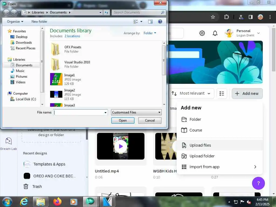The image size is (276, 207).
Task: Switch to list view icon in Canva
Action: tap(222, 94)
